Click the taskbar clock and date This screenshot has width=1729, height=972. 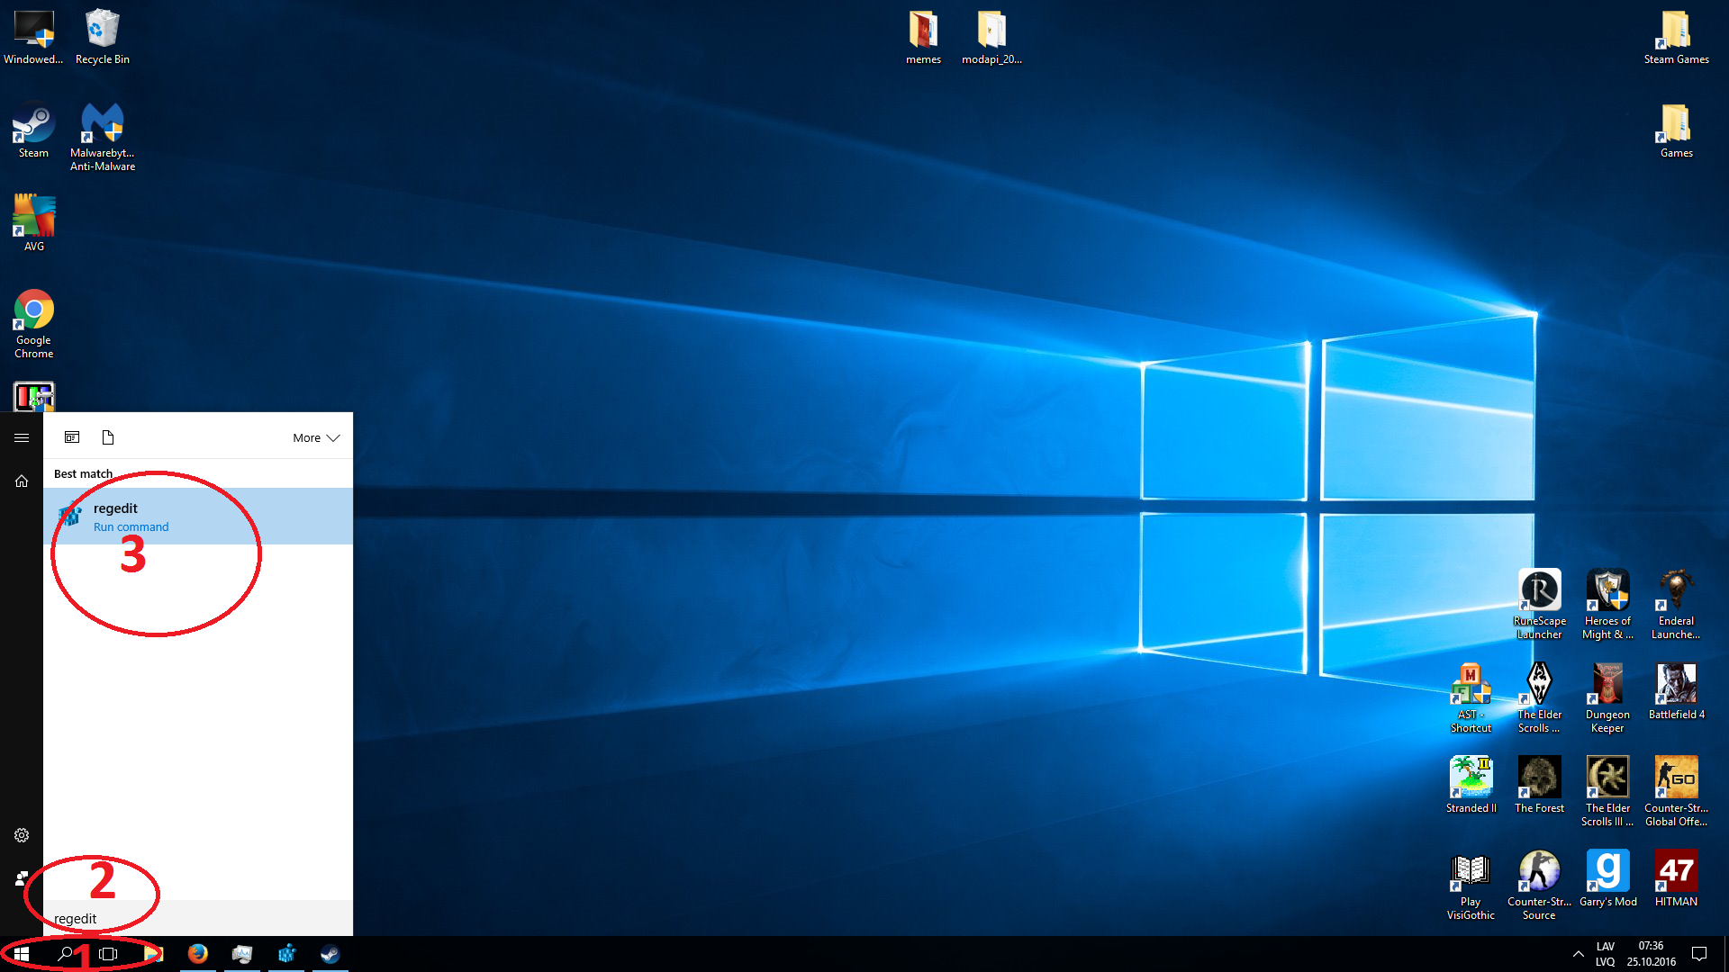pos(1651,954)
